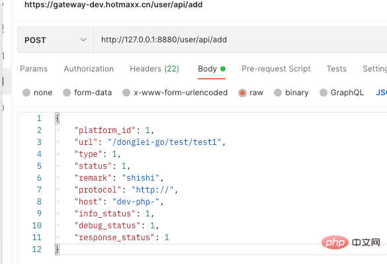Open the Settings tab
This screenshot has width=387, height=264.
click(374, 69)
